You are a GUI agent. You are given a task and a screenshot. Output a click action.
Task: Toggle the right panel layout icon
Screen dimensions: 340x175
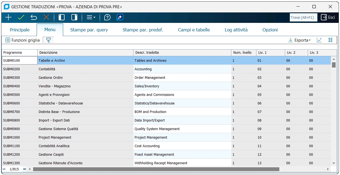coord(74,17)
